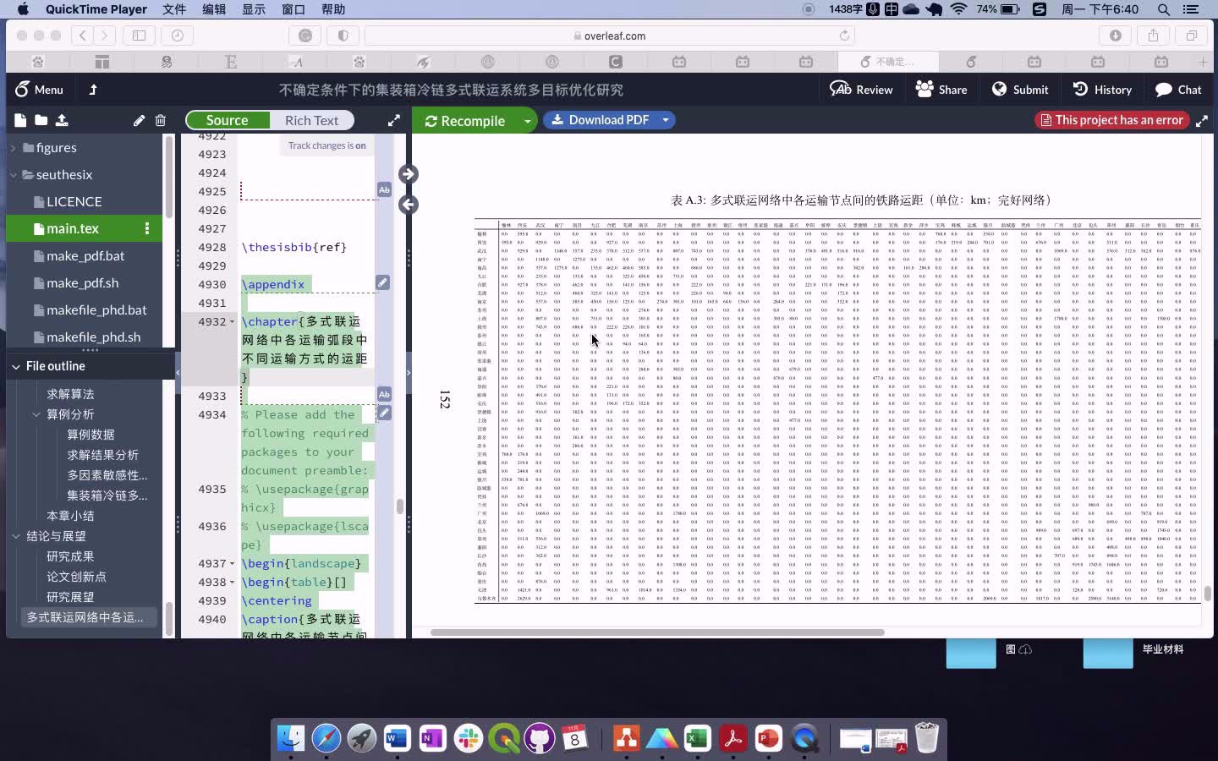Screen dimensions: 1218x761
Task: Open the 显示 menu
Action: (x=254, y=9)
